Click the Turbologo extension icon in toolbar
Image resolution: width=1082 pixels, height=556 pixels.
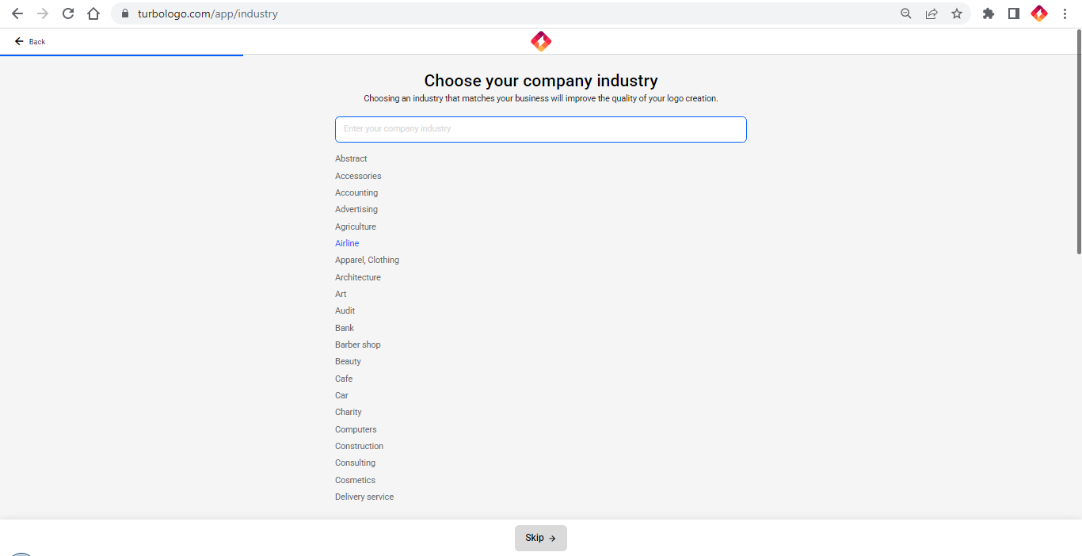(1039, 13)
